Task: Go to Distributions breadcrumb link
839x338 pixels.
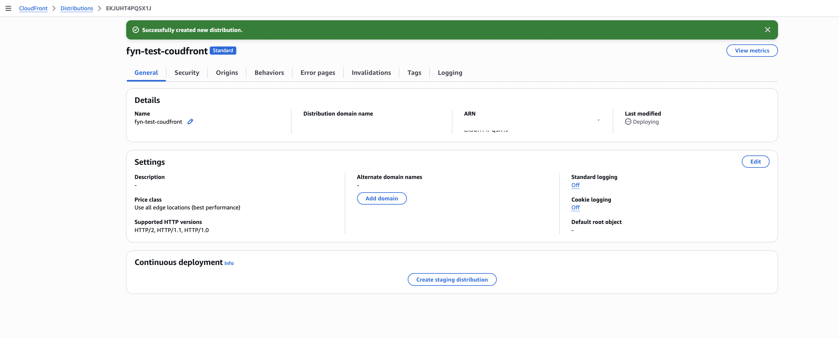Action: [77, 8]
